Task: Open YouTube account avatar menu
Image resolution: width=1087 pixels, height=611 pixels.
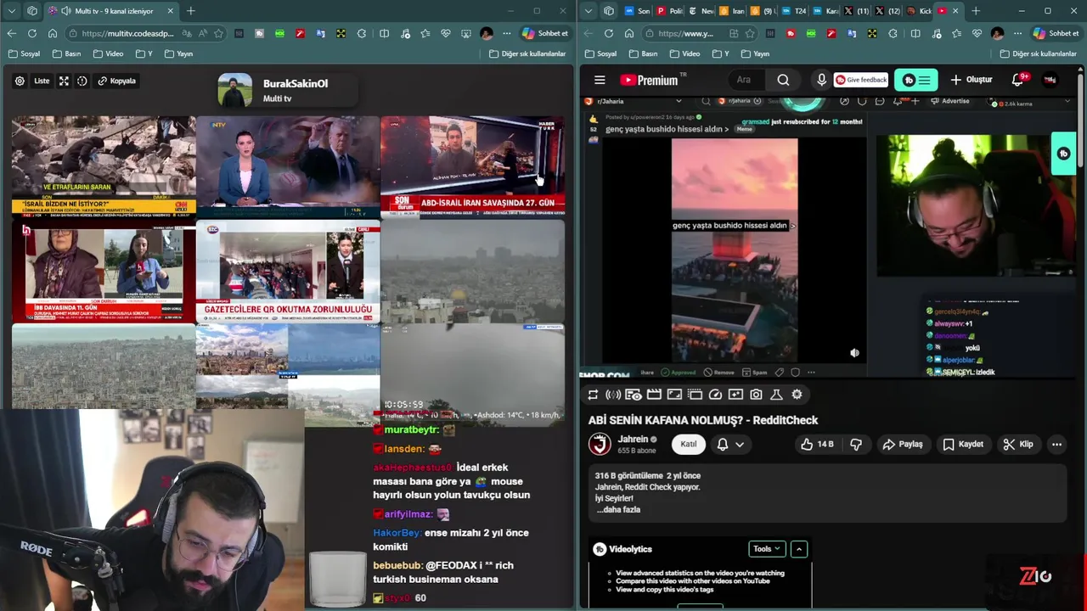Action: [1050, 80]
